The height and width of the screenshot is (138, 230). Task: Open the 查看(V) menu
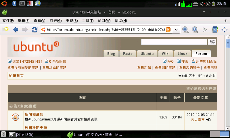39,21
